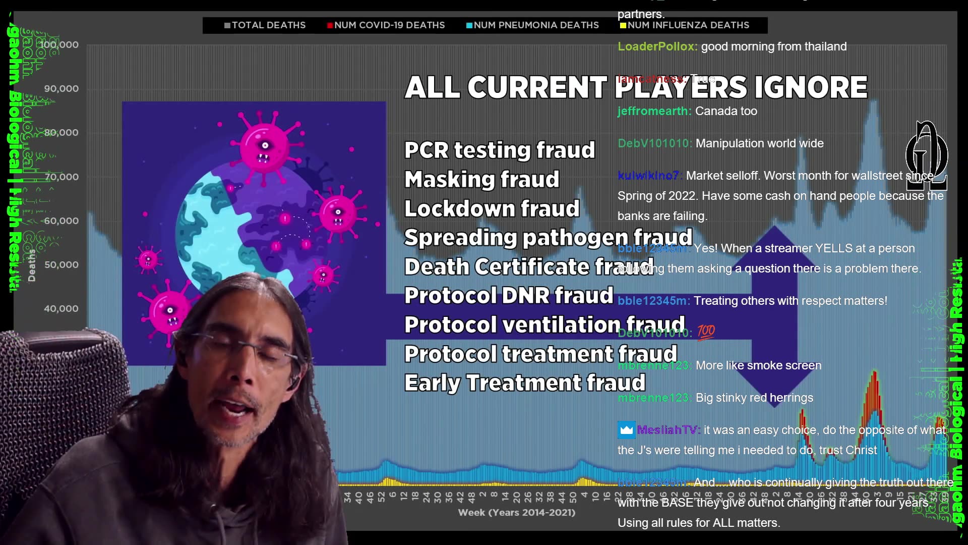Click the 'Early Treatment fraud' text line

point(524,383)
